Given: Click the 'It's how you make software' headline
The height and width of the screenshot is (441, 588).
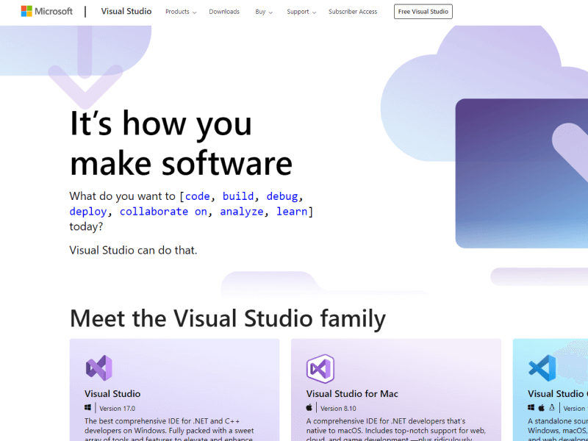Looking at the screenshot, I should coord(181,143).
